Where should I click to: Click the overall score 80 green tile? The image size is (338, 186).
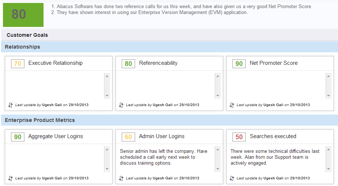tap(23, 15)
